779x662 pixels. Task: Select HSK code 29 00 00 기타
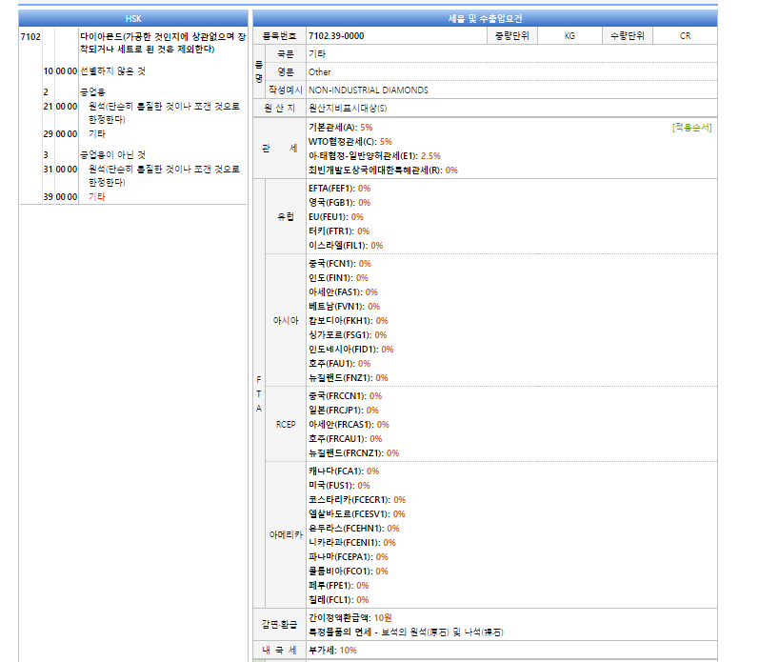[96, 134]
